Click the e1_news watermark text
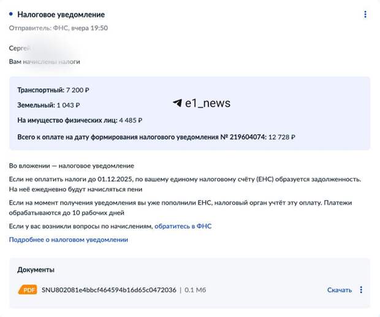This screenshot has height=317, width=380. tap(208, 103)
